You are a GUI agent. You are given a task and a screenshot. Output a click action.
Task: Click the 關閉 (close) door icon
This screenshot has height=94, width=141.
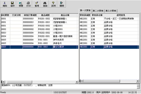(62, 4)
